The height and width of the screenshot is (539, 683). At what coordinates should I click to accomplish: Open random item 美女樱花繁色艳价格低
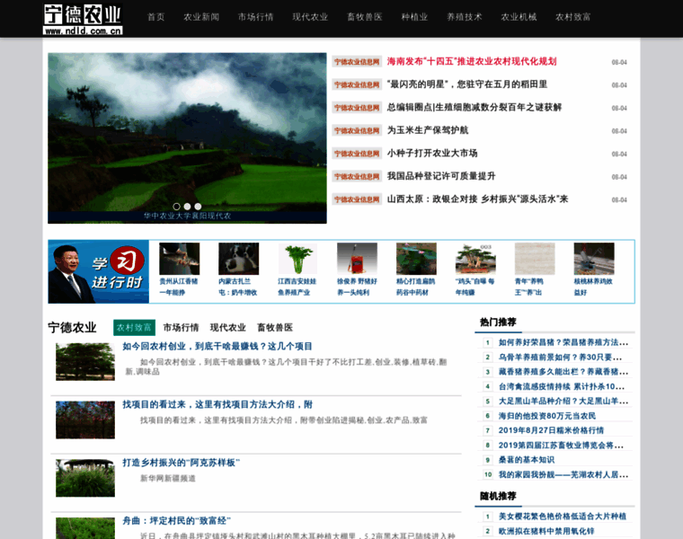click(563, 517)
